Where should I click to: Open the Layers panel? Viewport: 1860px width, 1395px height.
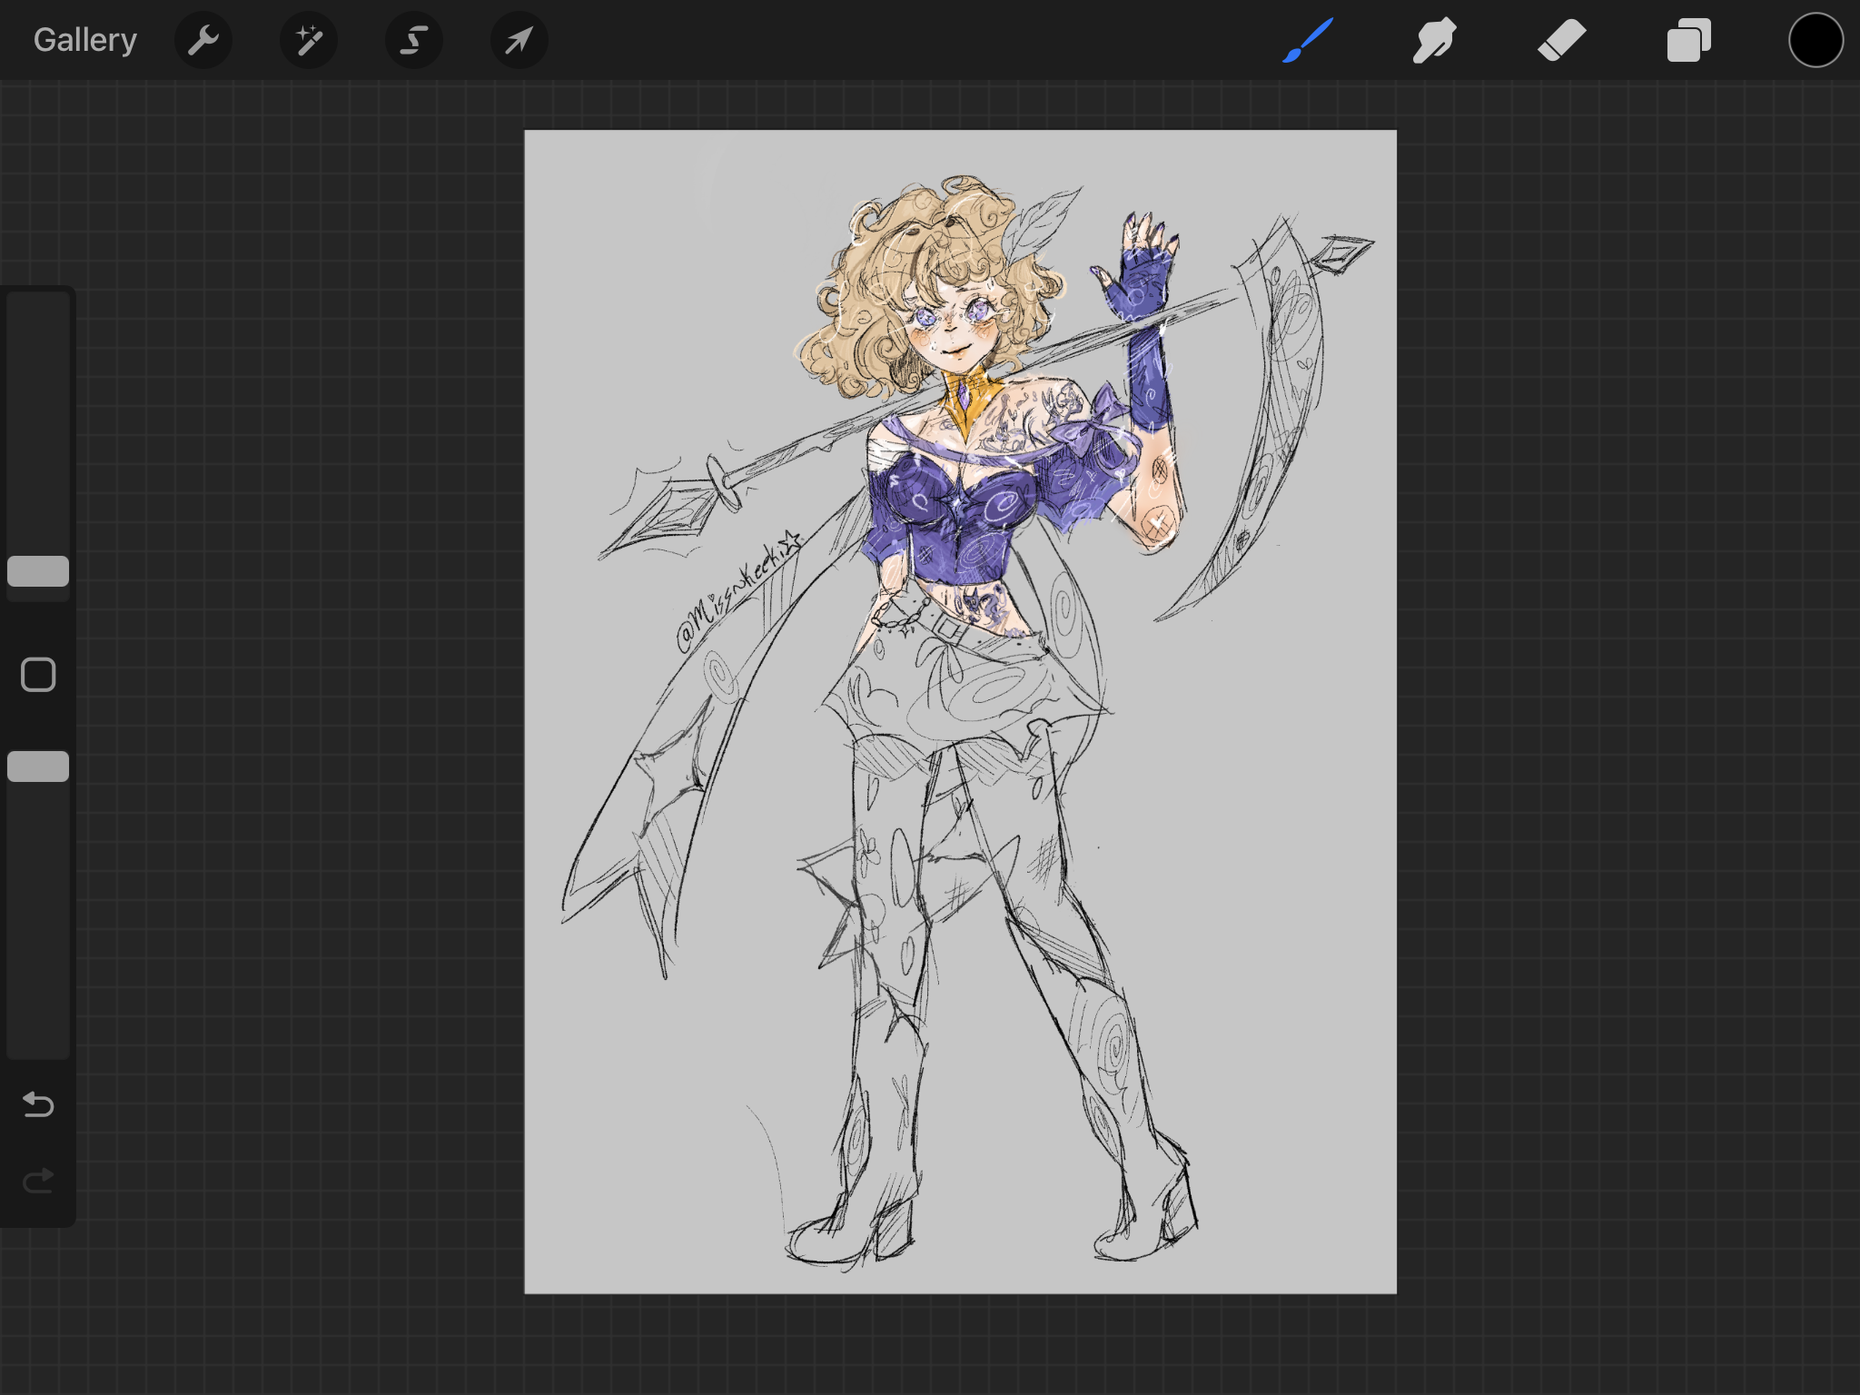point(1689,40)
